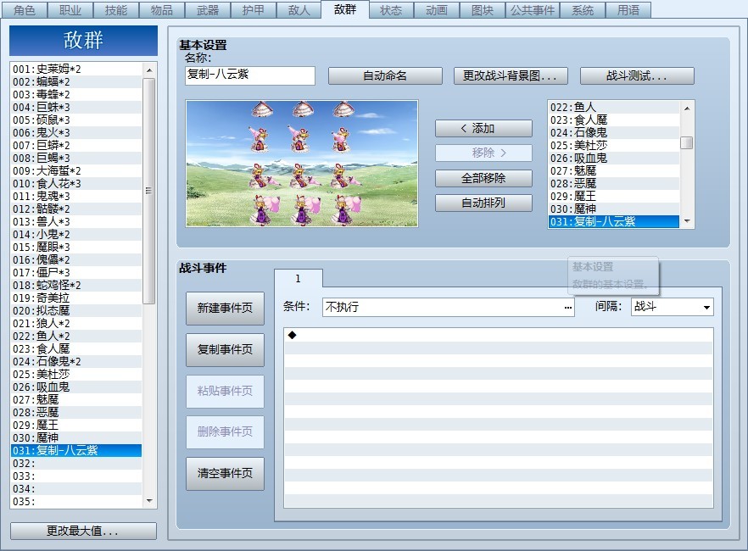Viewport: 748px width, 551px height.
Task: Select enemy 022:鱼人 in enemy list
Action: point(614,108)
